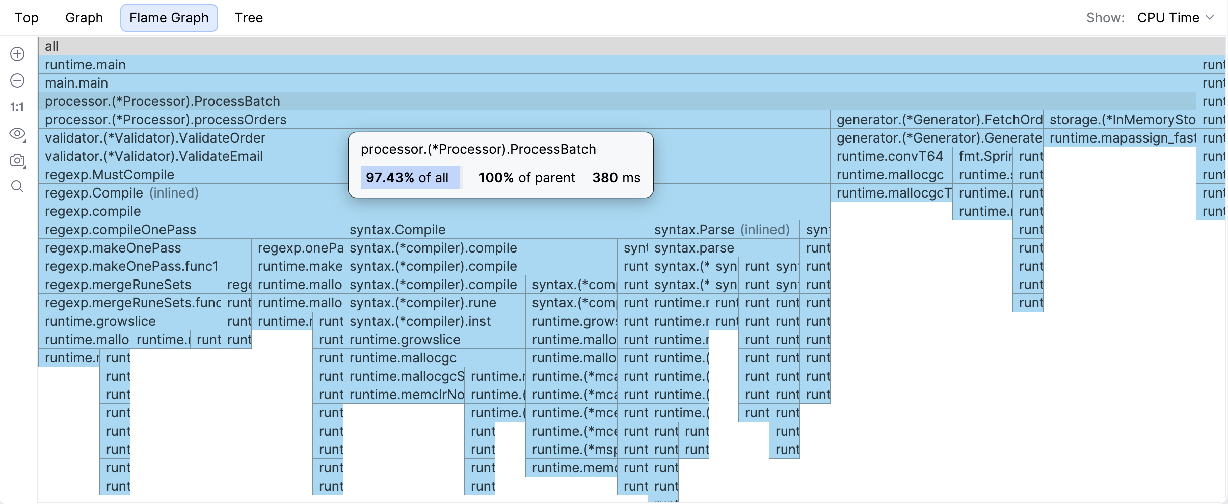This screenshot has height=504, width=1228.
Task: Open the Tree tab
Action: coord(249,18)
